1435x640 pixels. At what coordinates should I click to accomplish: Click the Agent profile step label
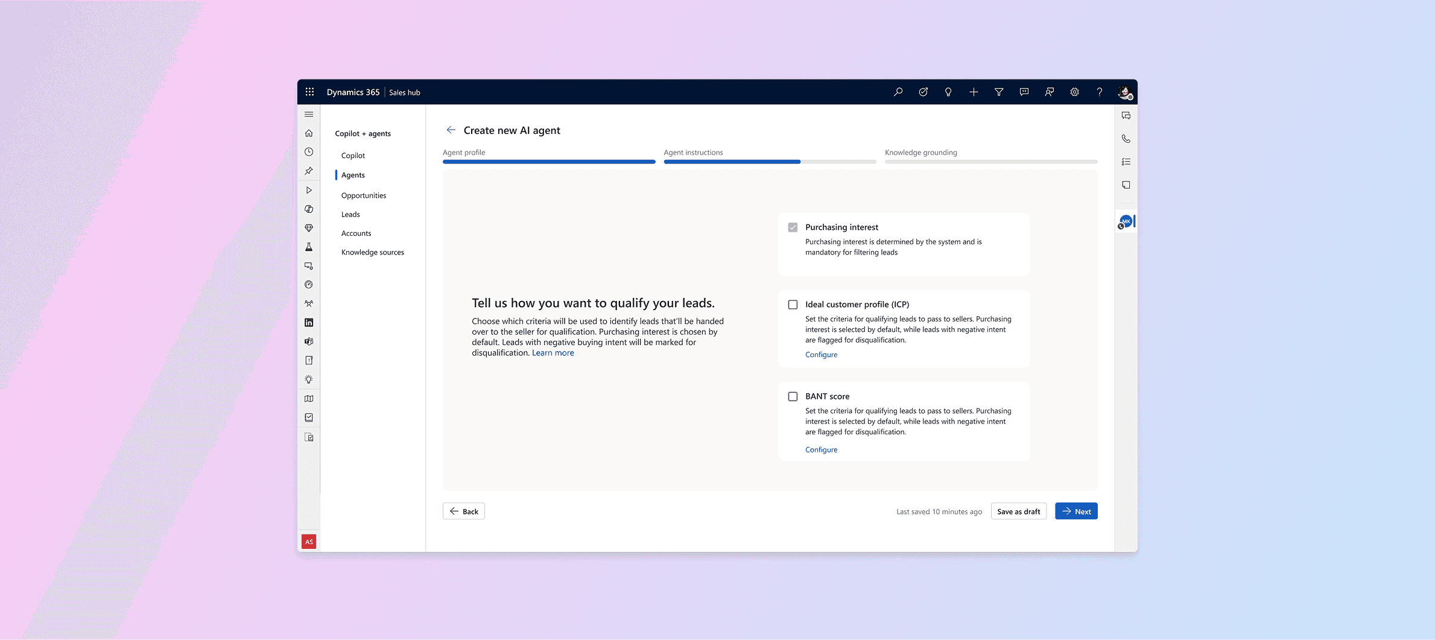[464, 153]
